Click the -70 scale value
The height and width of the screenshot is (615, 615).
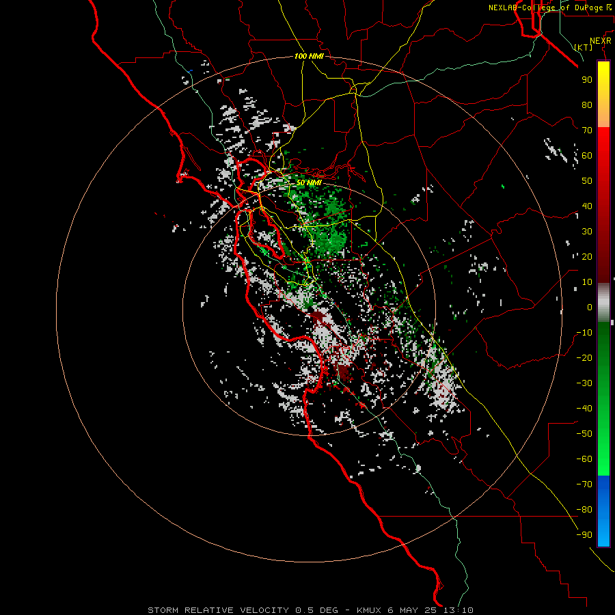584,484
